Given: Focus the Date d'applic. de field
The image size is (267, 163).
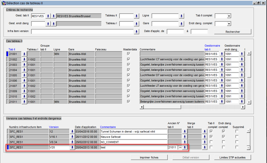Looking at the screenshot, I should click(175, 31).
